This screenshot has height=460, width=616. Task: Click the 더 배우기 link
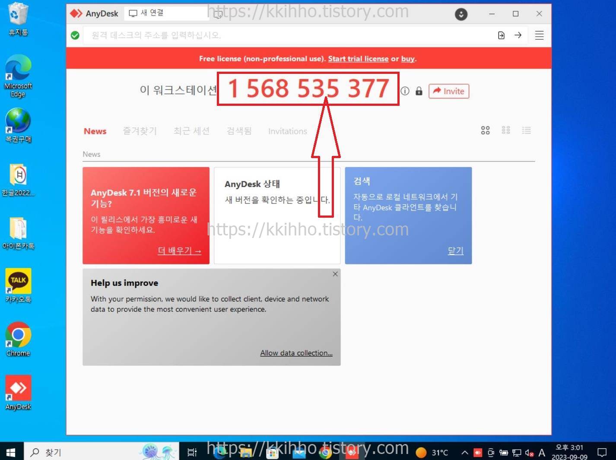pyautogui.click(x=179, y=251)
